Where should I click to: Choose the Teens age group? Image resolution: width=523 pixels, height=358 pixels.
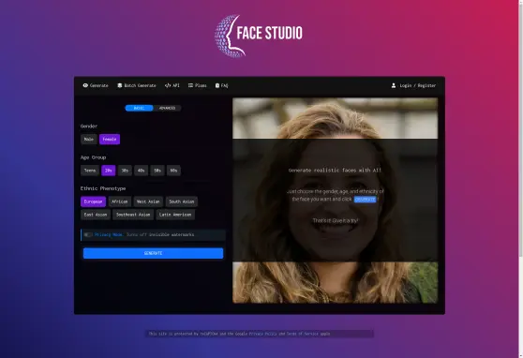(x=90, y=171)
